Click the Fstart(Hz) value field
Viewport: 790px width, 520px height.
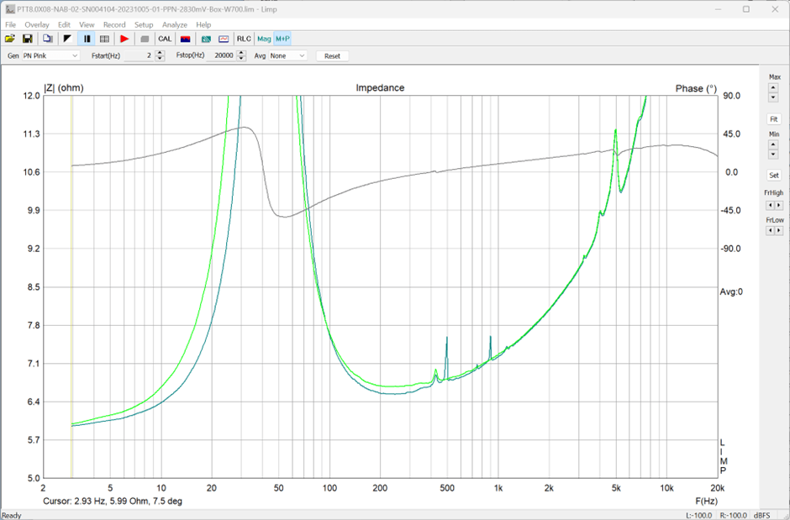(x=139, y=56)
